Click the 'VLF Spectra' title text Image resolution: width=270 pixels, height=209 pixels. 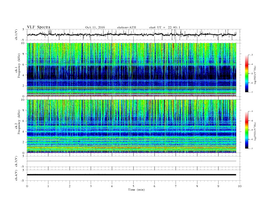point(39,27)
